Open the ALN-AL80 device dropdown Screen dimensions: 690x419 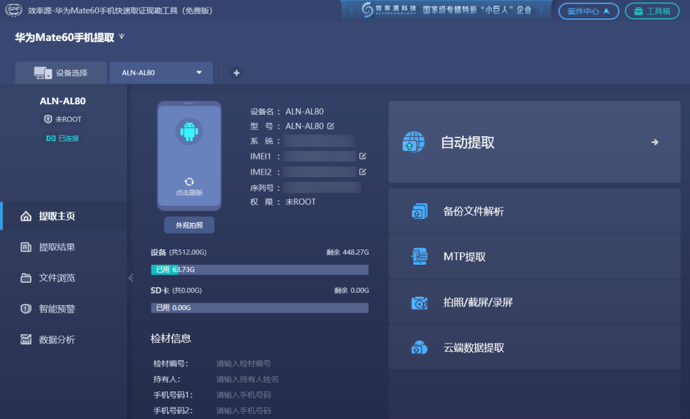(161, 73)
